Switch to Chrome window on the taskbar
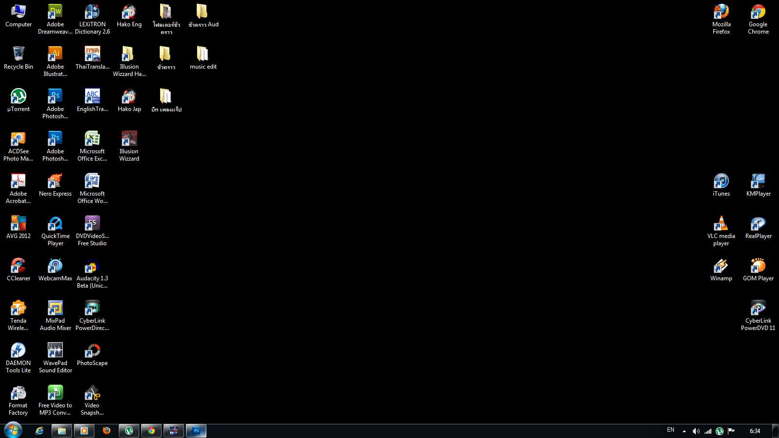 [x=151, y=431]
